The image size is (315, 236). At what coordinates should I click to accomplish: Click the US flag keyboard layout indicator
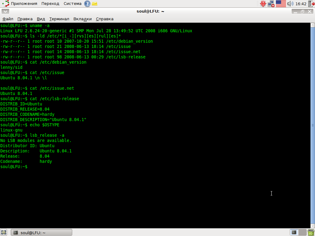pyautogui.click(x=281, y=4)
